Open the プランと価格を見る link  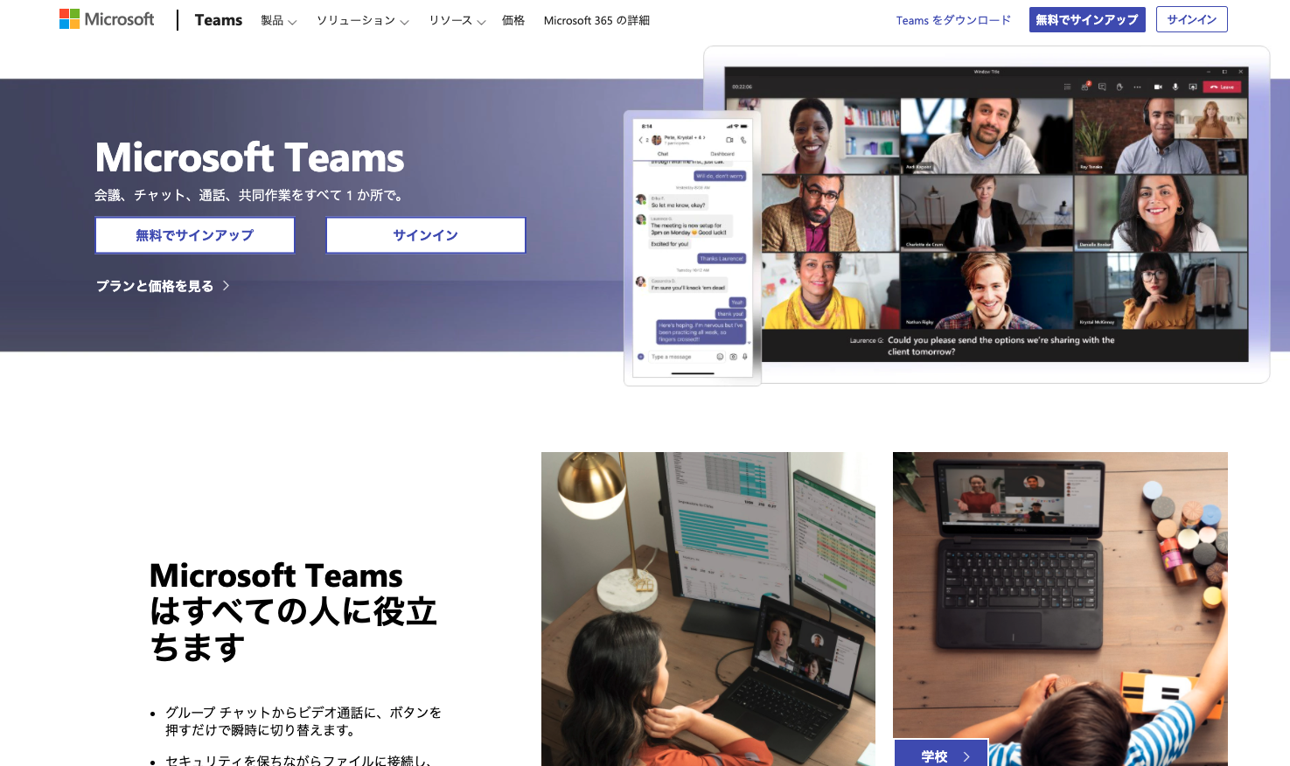click(x=155, y=286)
